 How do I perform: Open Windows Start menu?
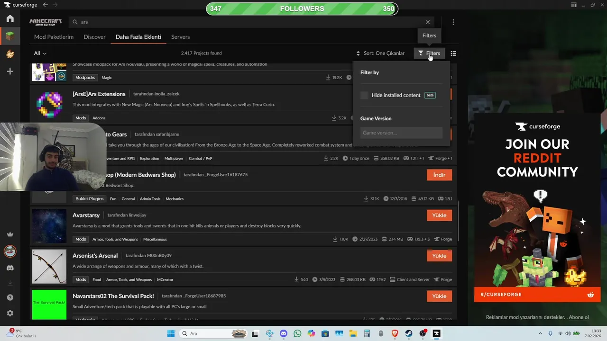click(x=171, y=333)
